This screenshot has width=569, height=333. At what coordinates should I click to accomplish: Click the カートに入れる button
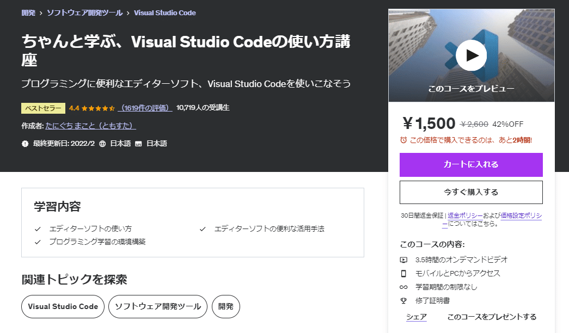(x=471, y=165)
